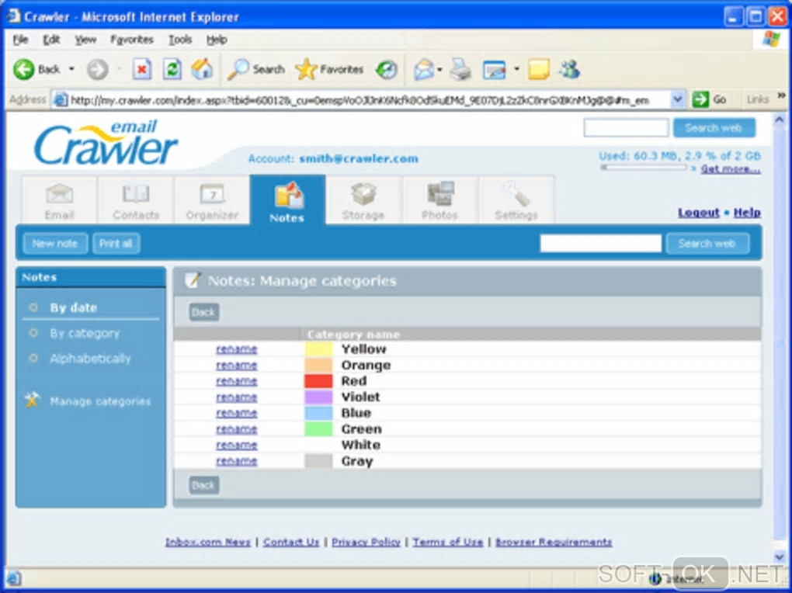Viewport: 792px width, 593px height.
Task: Click the top Back button in panel
Action: [x=203, y=312]
